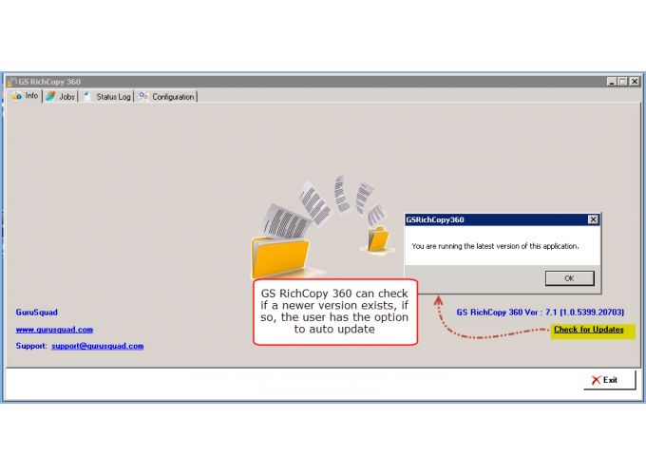Click the Configuration gears icon
646x475 pixels.
[x=142, y=96]
